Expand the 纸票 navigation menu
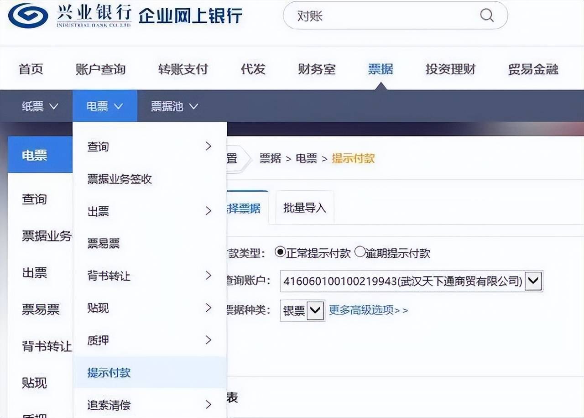 [41, 105]
